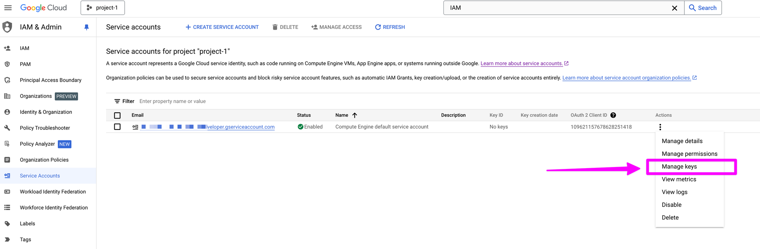Click the OAuth client ID 109621157678628251418
Screen dimensions: 760x249
pos(601,127)
